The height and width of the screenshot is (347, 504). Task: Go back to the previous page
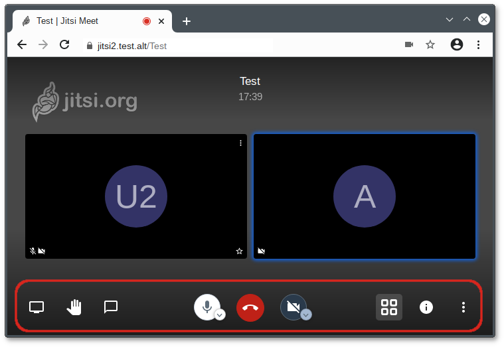pyautogui.click(x=22, y=44)
